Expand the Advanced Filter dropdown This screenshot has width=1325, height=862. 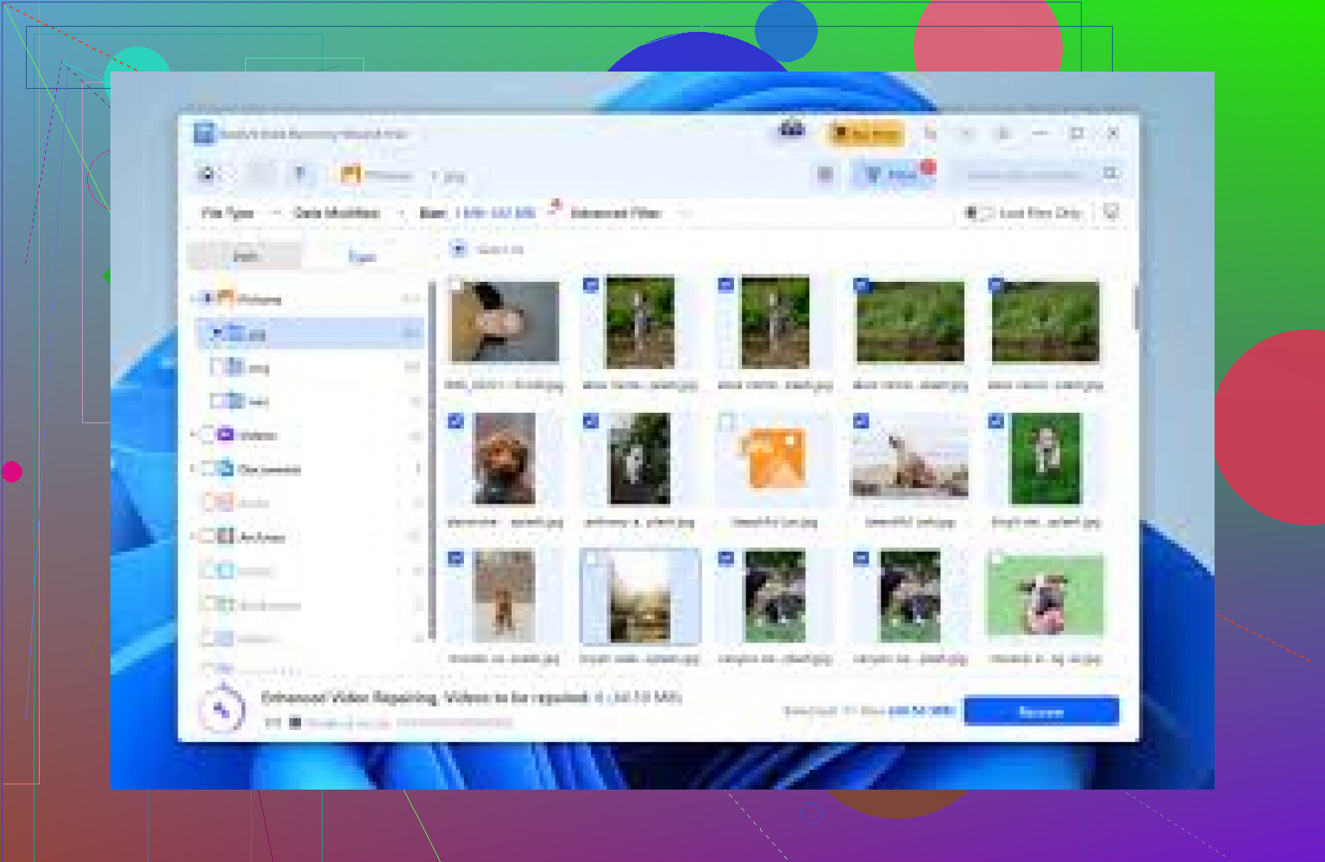click(630, 213)
